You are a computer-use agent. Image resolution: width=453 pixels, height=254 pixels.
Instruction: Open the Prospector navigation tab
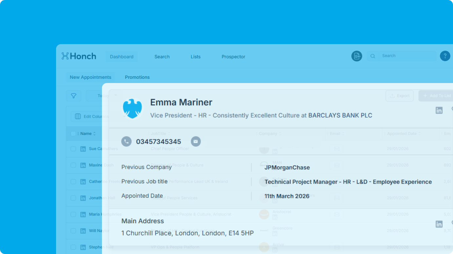(x=233, y=57)
